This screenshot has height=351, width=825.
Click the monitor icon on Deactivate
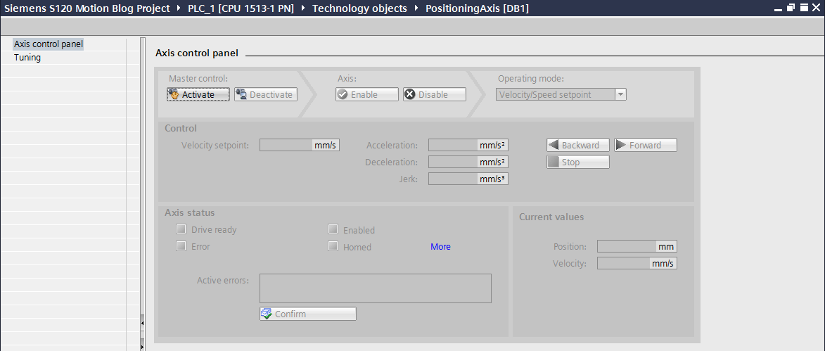pyautogui.click(x=241, y=95)
